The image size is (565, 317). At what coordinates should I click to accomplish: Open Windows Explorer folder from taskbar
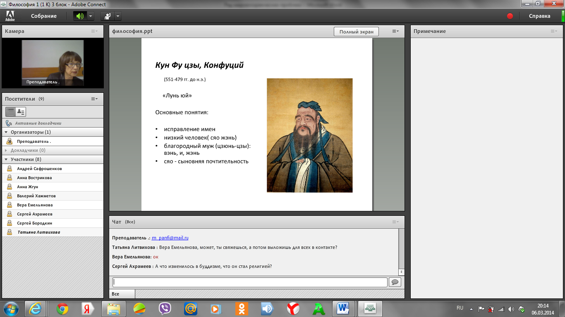pyautogui.click(x=114, y=308)
